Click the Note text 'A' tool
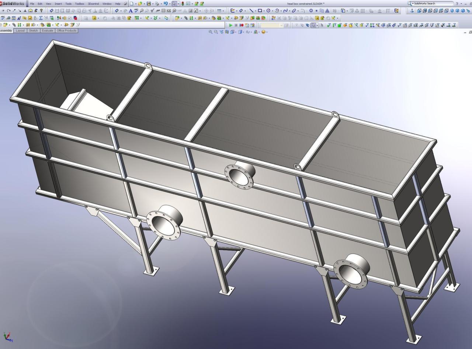 pyautogui.click(x=131, y=11)
